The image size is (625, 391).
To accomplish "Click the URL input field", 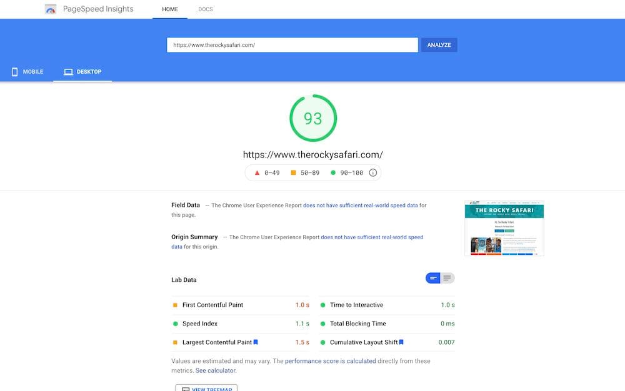I will (292, 45).
